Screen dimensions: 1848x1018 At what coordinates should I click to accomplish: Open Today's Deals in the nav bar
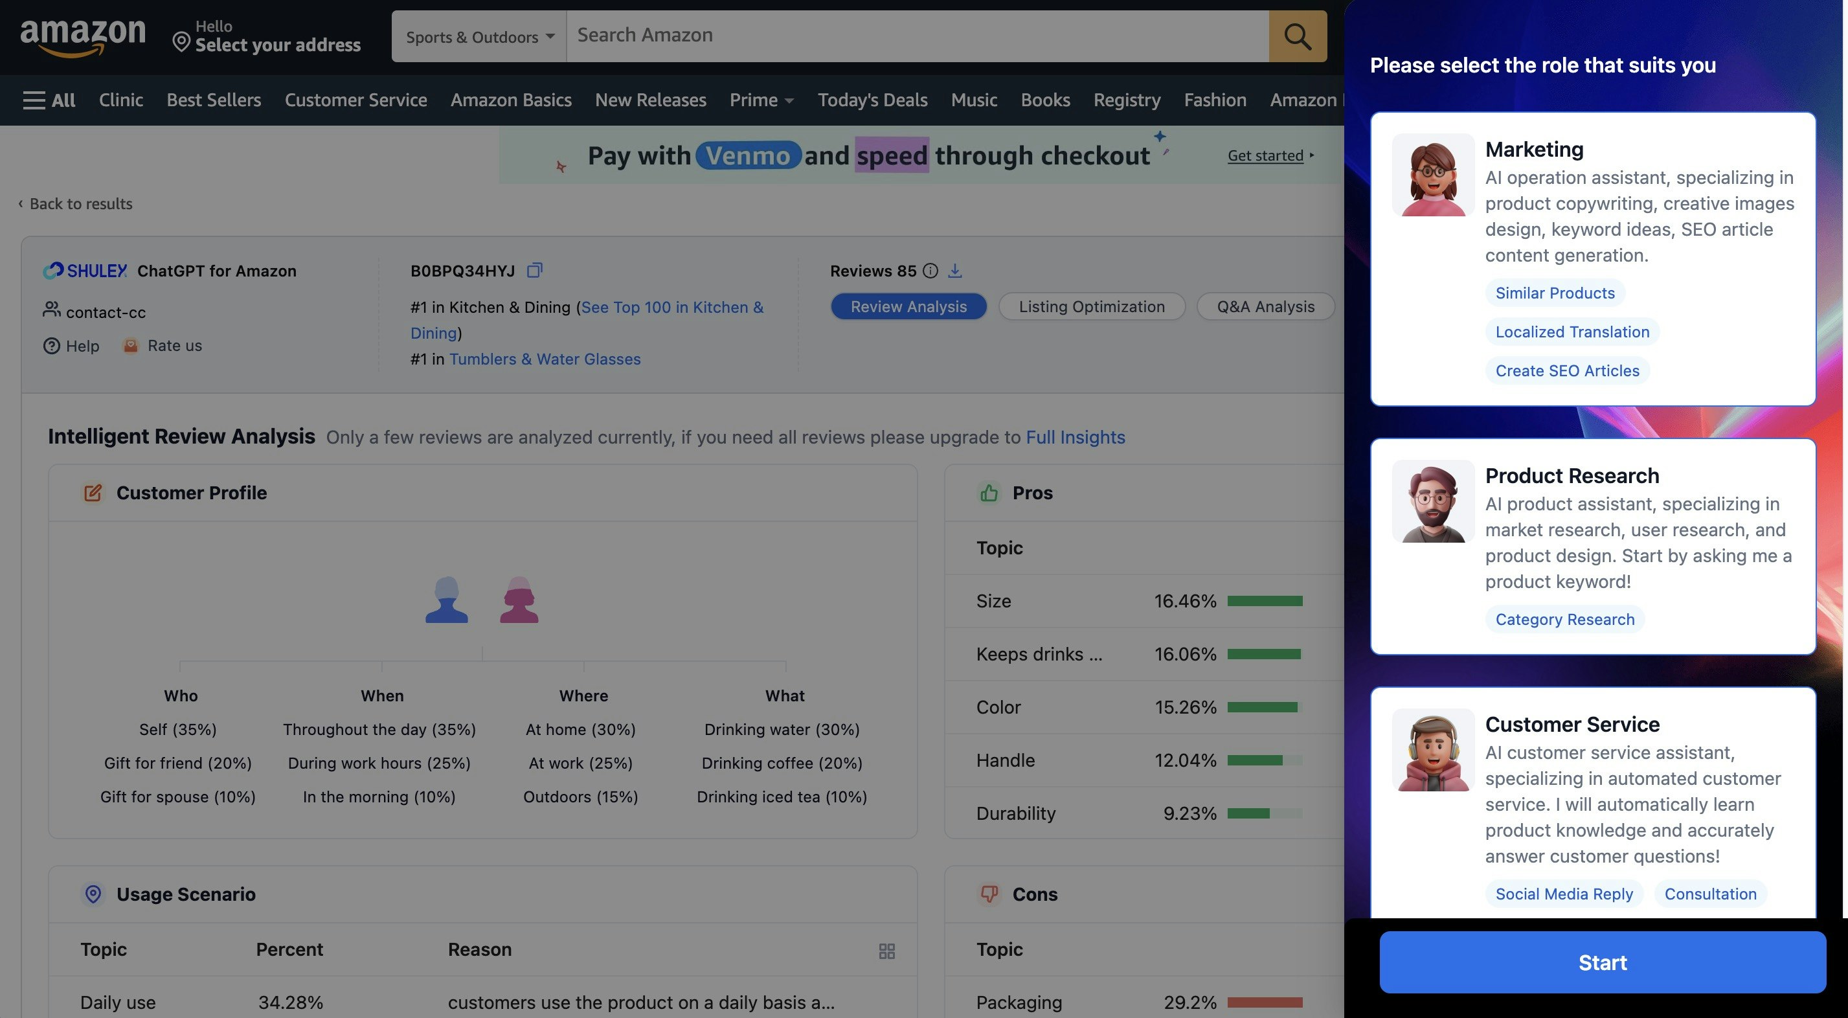tap(872, 100)
